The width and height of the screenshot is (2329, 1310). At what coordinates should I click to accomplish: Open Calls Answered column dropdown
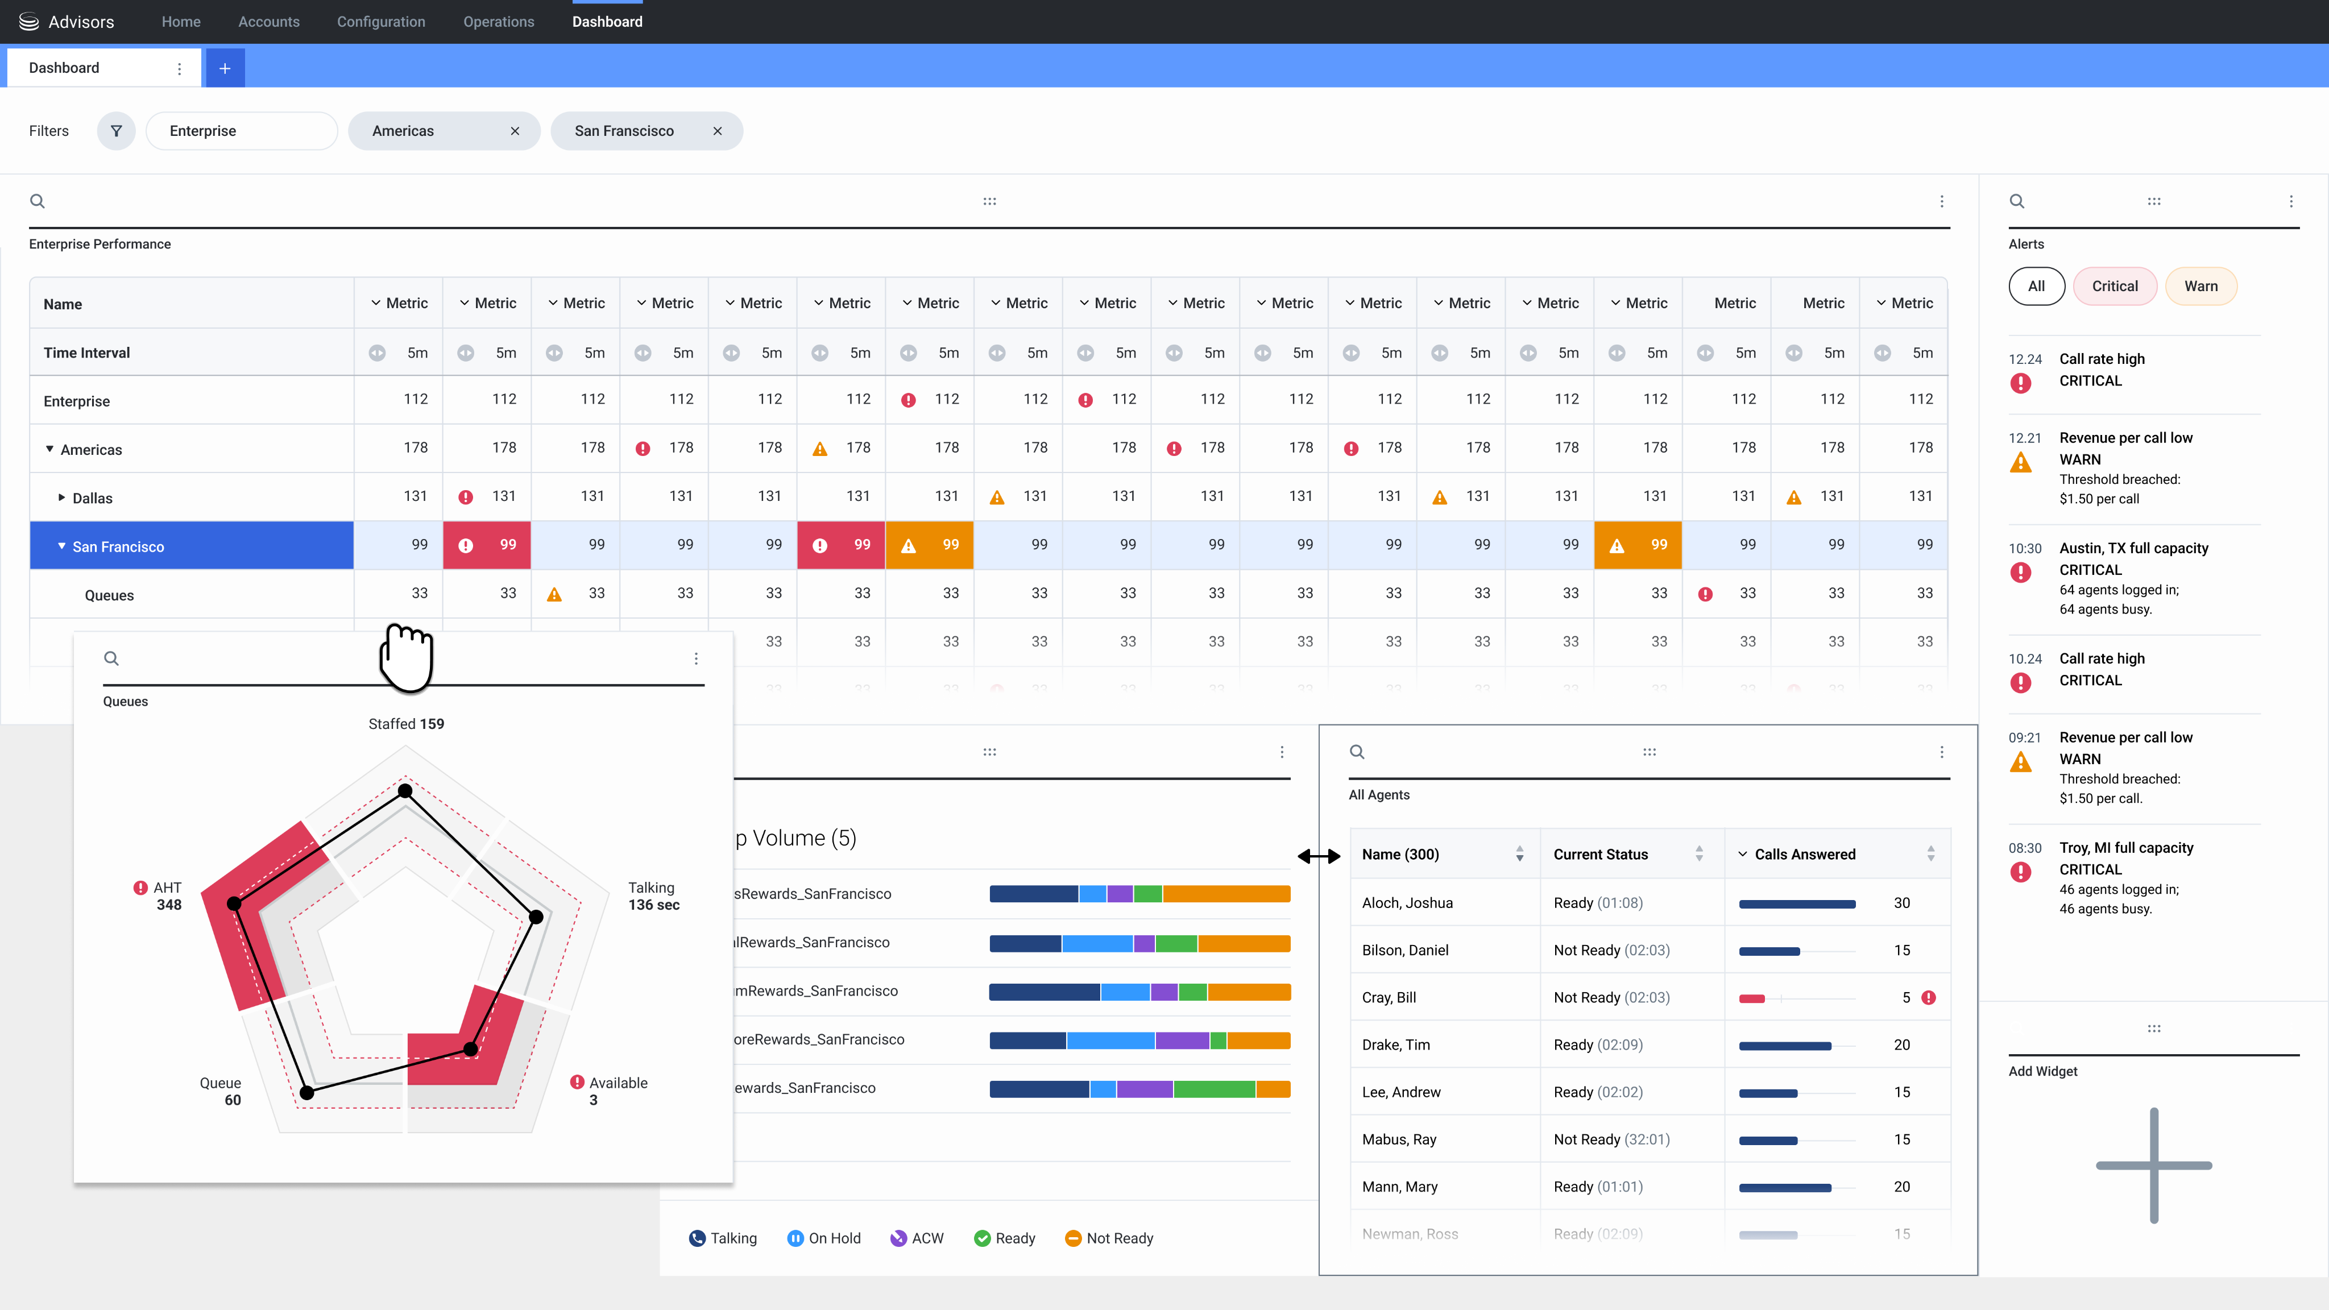pyautogui.click(x=1742, y=855)
